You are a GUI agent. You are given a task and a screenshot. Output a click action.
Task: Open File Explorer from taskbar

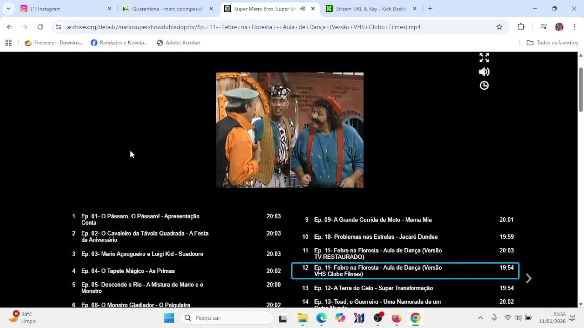coord(302,318)
